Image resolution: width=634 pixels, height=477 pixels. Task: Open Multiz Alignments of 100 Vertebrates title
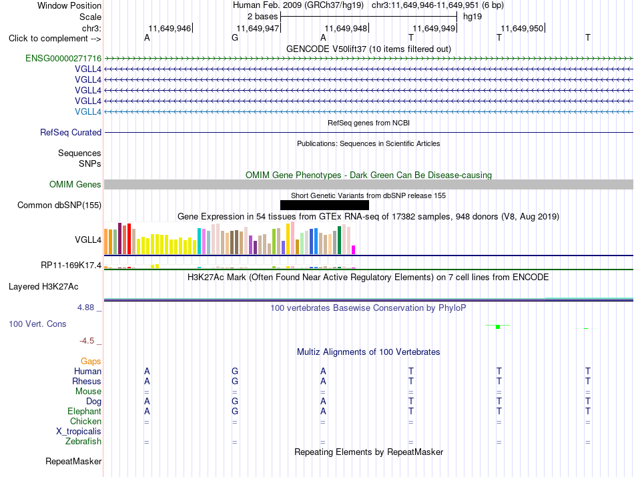368,352
